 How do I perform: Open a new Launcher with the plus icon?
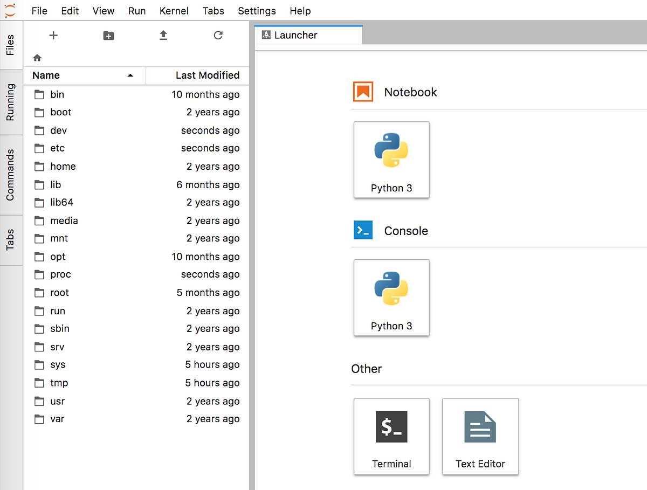pyautogui.click(x=53, y=36)
